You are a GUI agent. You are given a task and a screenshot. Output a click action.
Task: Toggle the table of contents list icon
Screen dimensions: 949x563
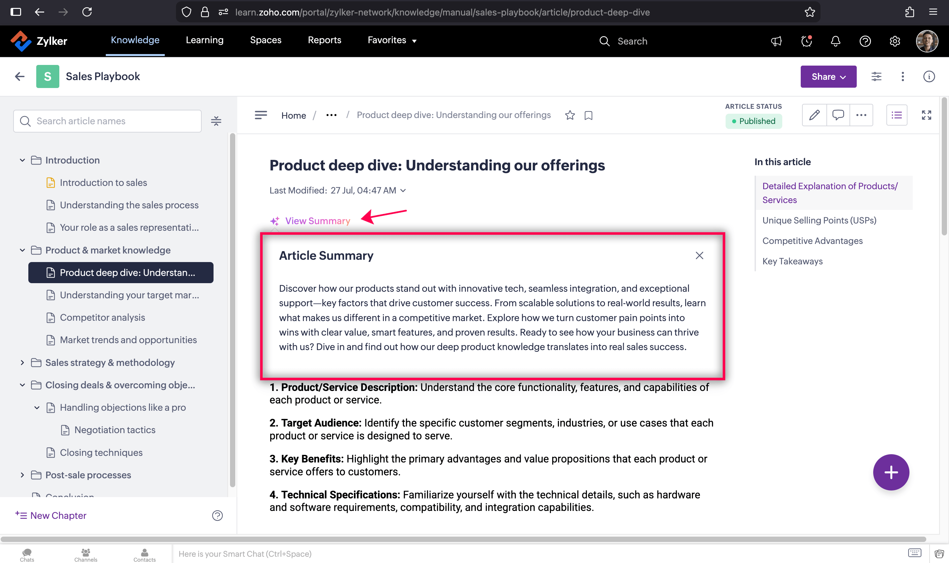(x=897, y=115)
